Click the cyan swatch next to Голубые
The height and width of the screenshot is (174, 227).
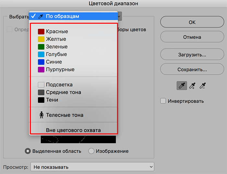pyautogui.click(x=41, y=54)
